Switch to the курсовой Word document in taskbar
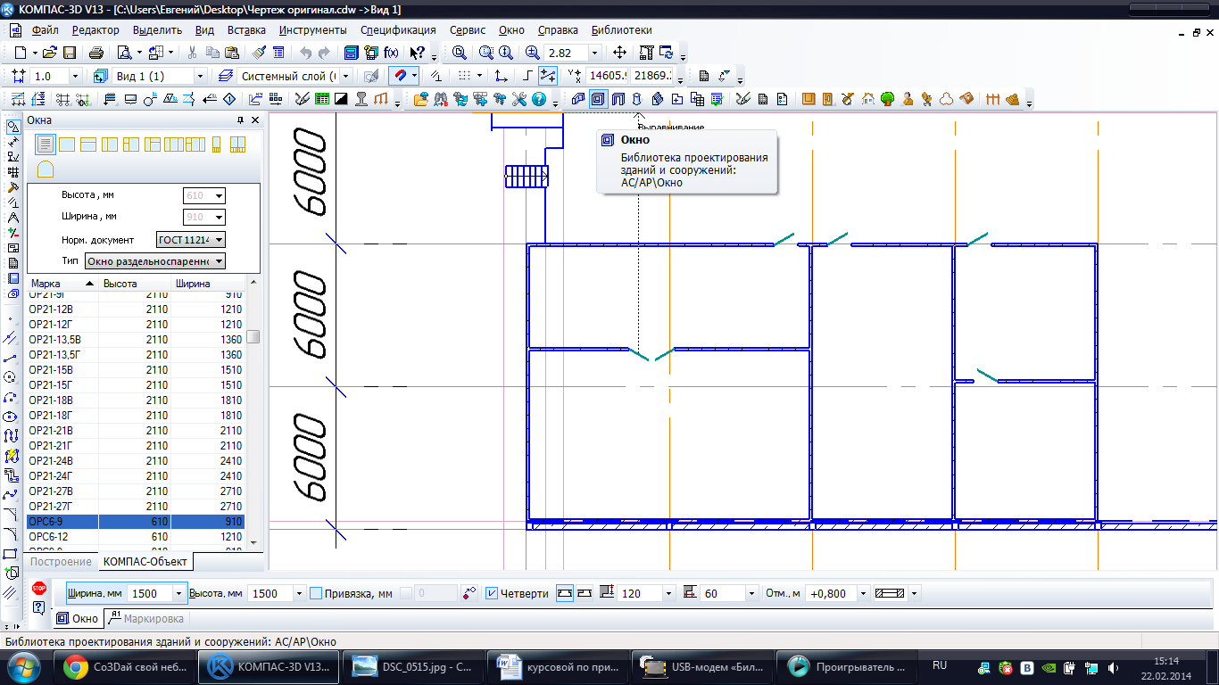The image size is (1219, 685). click(x=557, y=666)
